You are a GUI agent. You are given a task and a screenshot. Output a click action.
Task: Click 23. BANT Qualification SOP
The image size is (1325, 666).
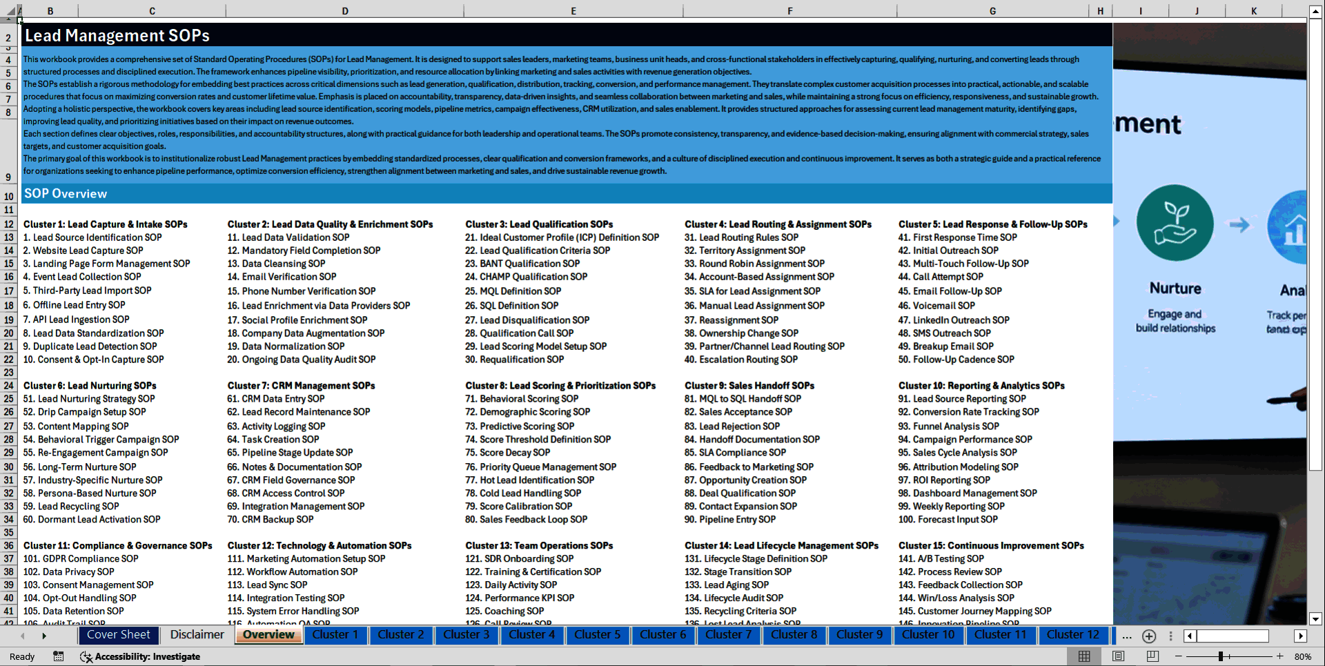pos(522,264)
